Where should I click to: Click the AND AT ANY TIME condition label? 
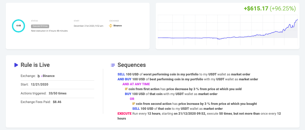[x=136, y=84]
